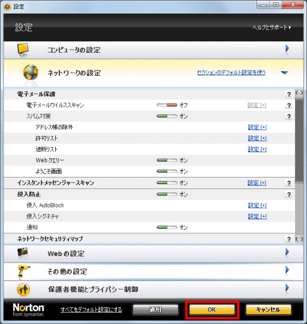Click the Norton globe icon in title bar
Image resolution: width=307 pixels, height=324 pixels.
(x=7, y=7)
